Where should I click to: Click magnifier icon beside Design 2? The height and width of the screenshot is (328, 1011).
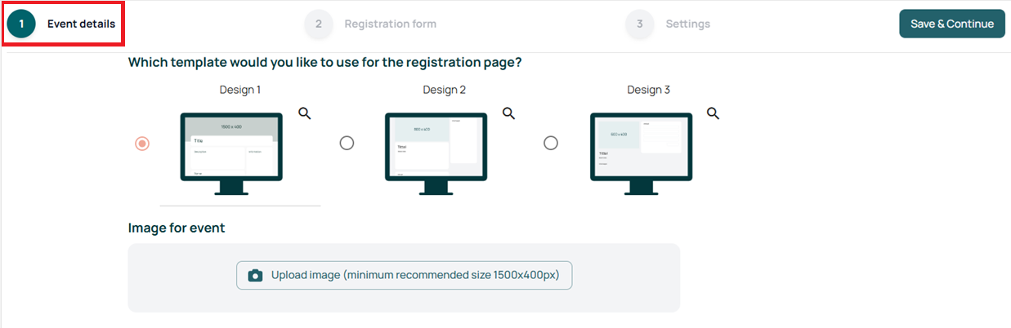pyautogui.click(x=508, y=113)
